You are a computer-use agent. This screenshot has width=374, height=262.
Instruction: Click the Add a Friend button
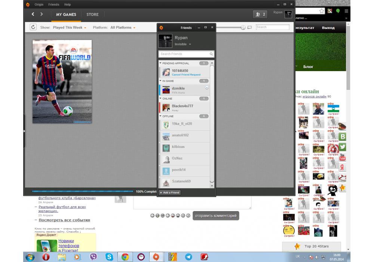pos(170,192)
